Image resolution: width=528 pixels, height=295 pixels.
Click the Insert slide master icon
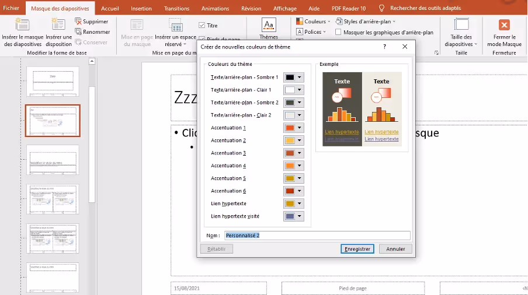tap(22, 25)
